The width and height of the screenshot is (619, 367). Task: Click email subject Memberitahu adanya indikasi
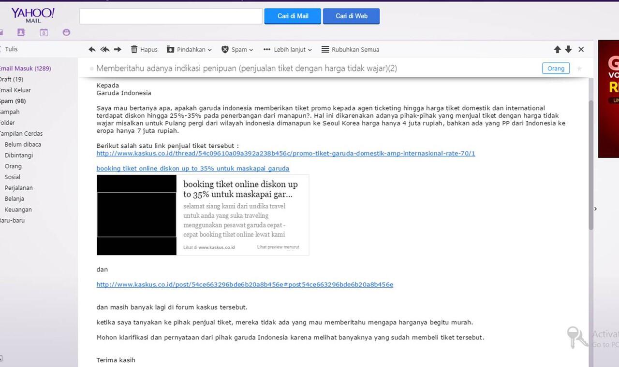pyautogui.click(x=247, y=69)
